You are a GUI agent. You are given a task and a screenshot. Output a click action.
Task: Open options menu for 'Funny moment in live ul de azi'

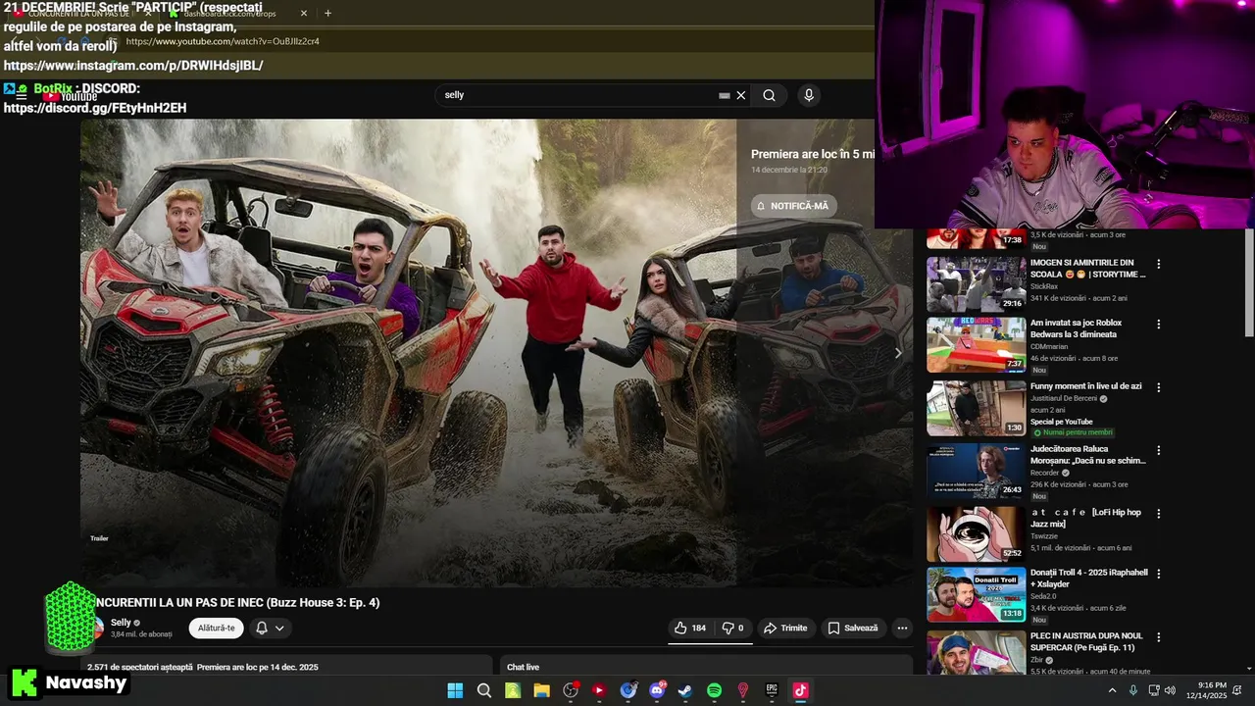pyautogui.click(x=1159, y=388)
